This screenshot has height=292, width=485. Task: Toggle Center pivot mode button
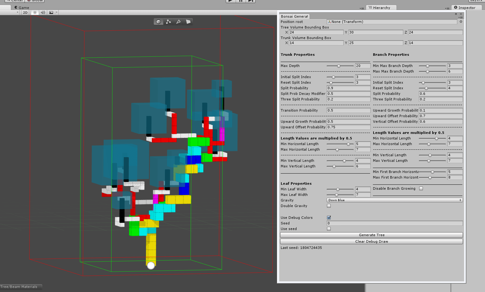click(x=15, y=1)
